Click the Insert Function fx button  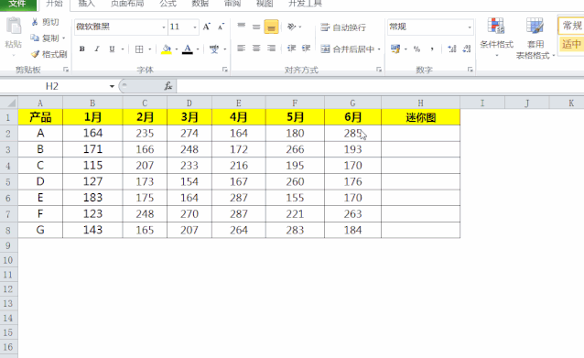click(x=168, y=86)
